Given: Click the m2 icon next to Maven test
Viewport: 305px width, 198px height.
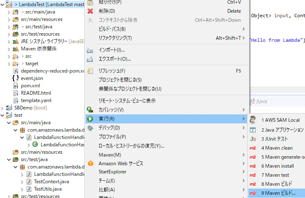Looking at the screenshot, I should [x=253, y=175].
